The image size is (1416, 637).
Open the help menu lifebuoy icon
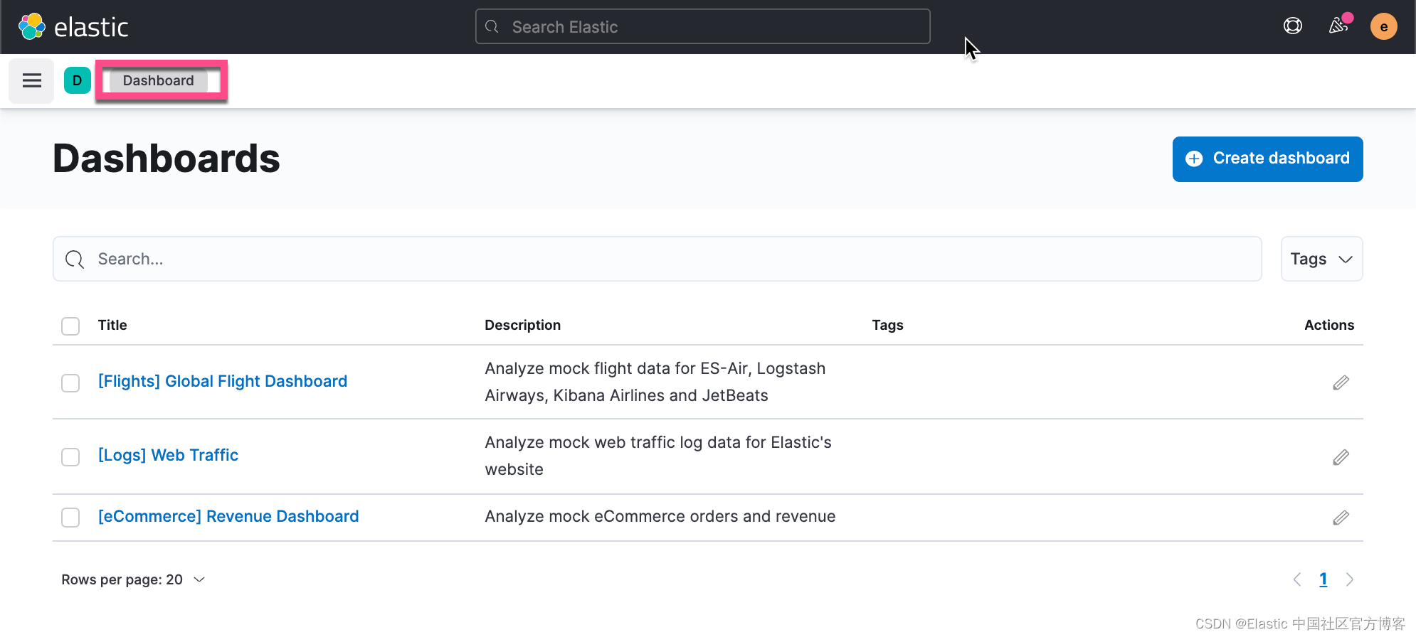pyautogui.click(x=1292, y=26)
